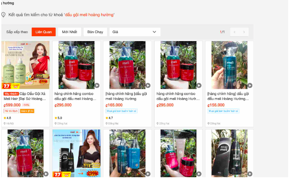Open black hair dye 7.7 sale thumbnail
Viewport: 289px width, 179px height.
76,153
